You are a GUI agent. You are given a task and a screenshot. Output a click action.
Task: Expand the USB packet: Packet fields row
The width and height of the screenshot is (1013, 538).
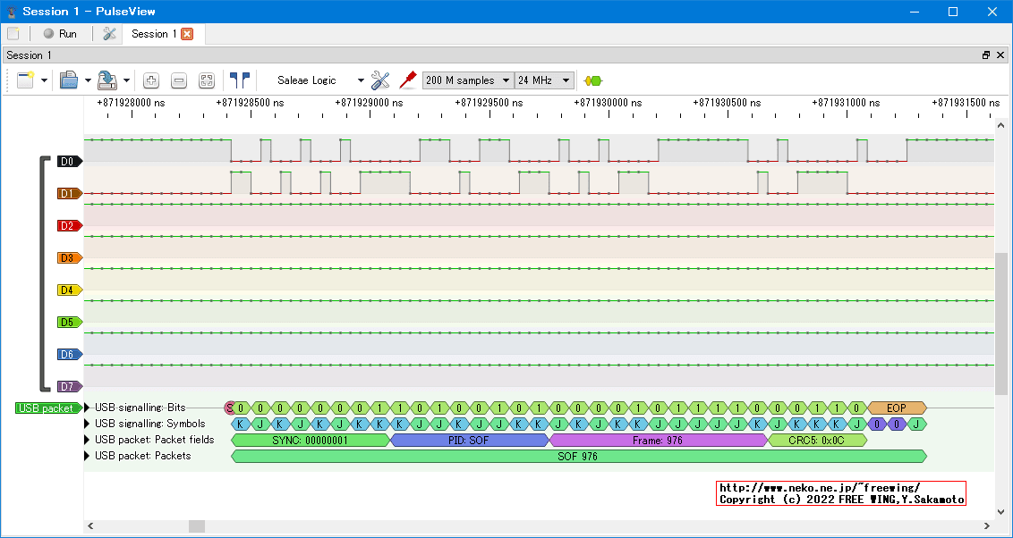click(x=88, y=440)
